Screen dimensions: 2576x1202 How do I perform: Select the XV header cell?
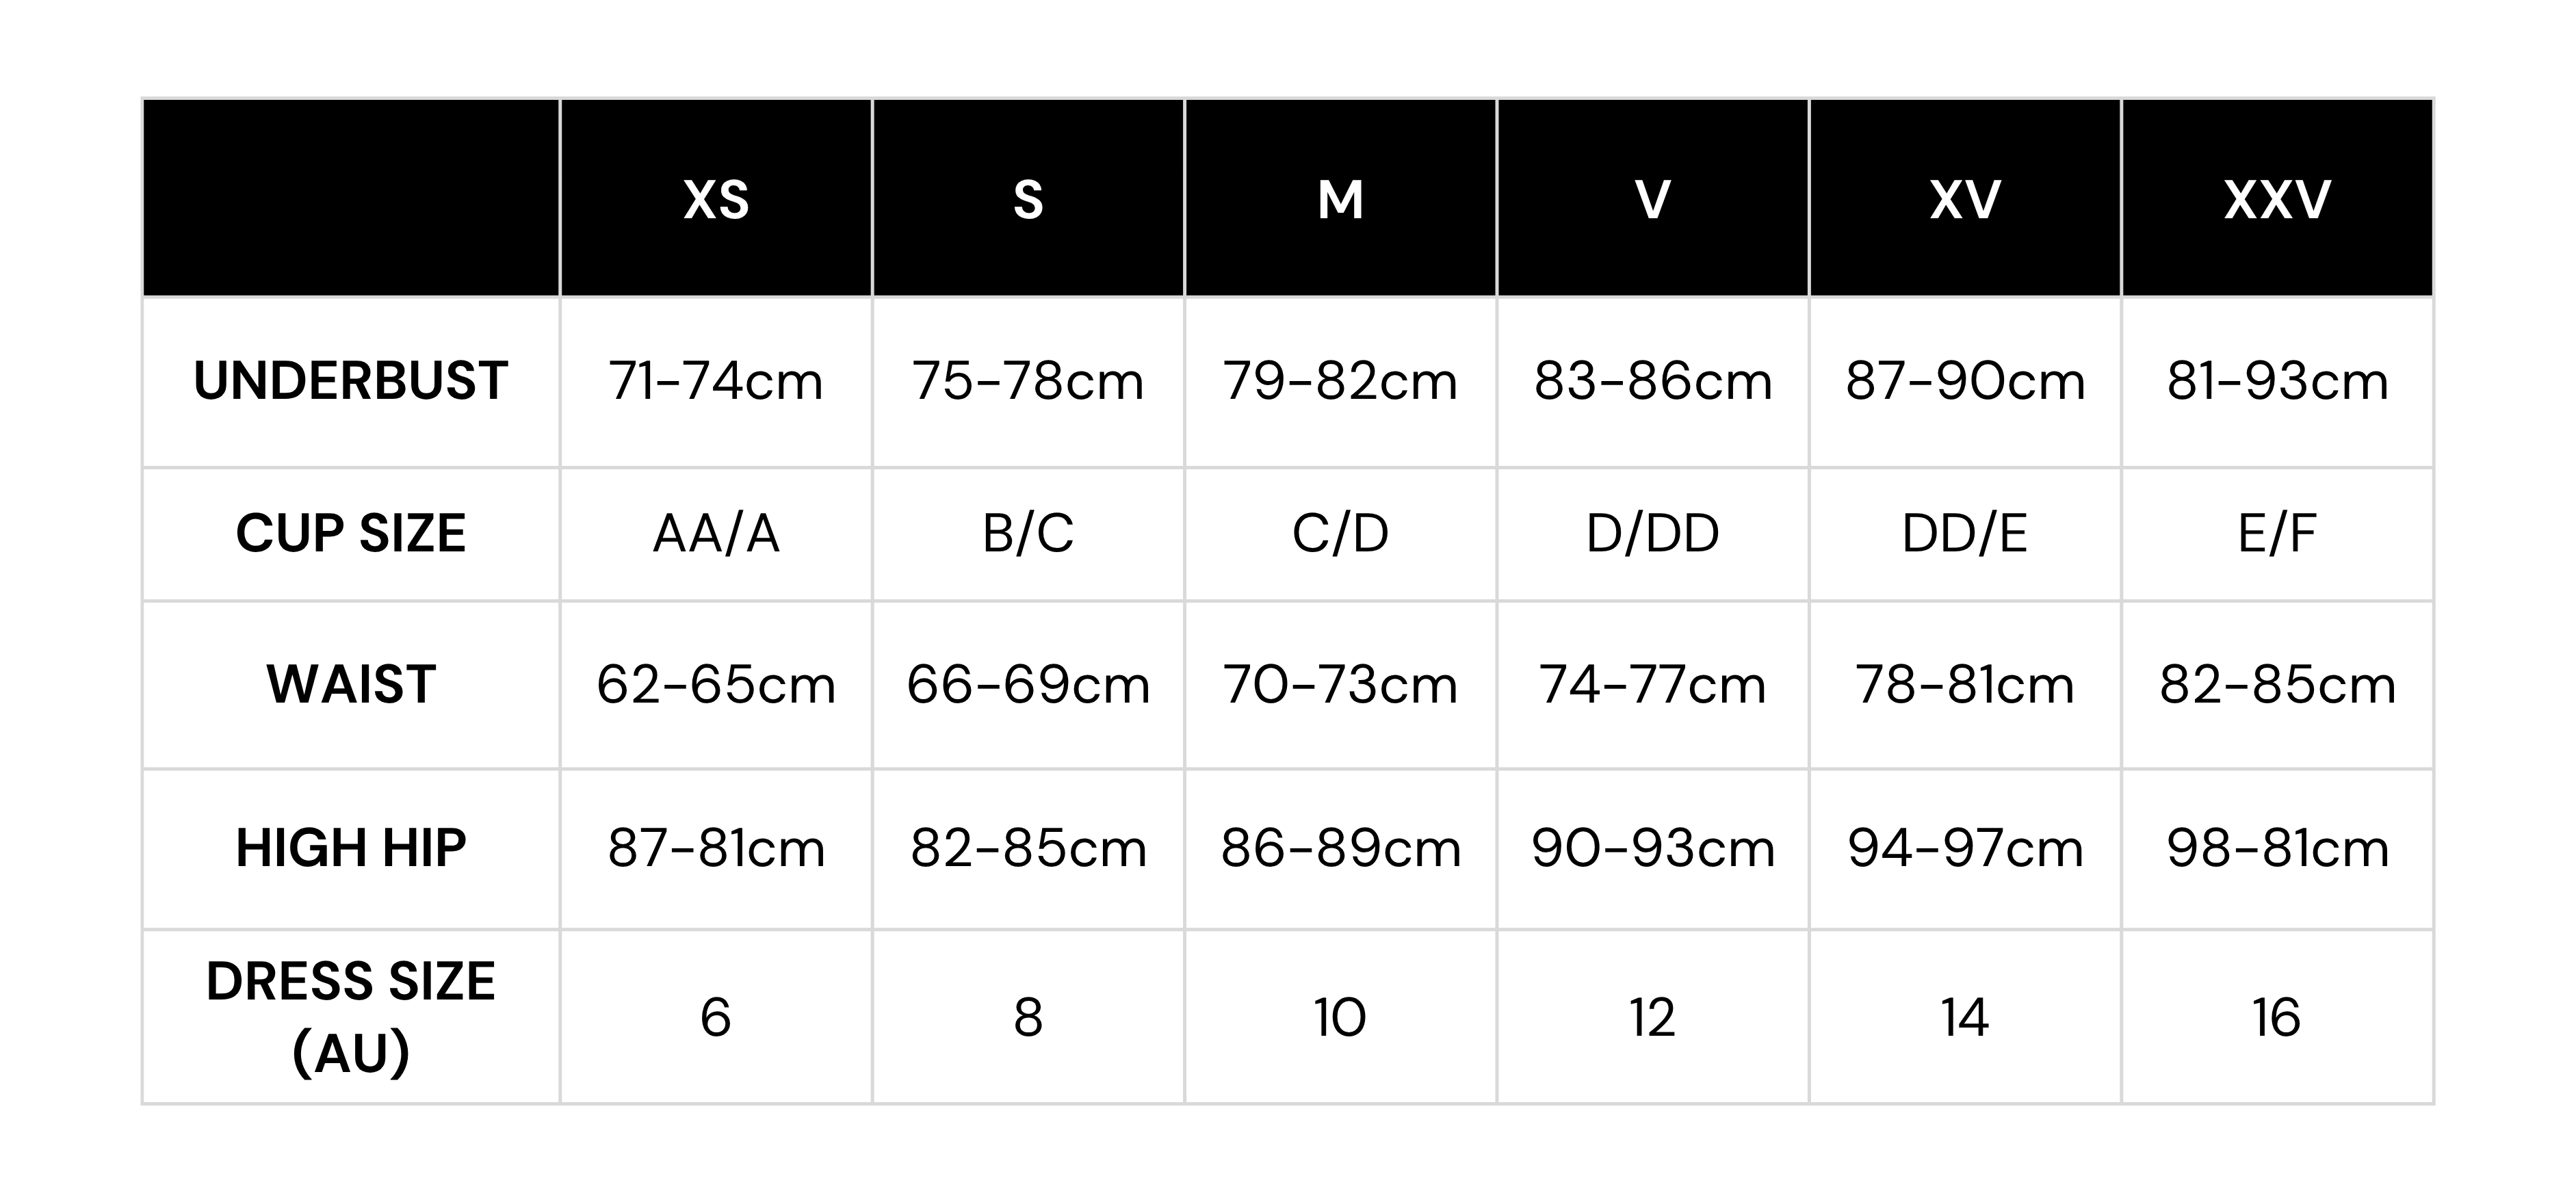coord(1965,199)
